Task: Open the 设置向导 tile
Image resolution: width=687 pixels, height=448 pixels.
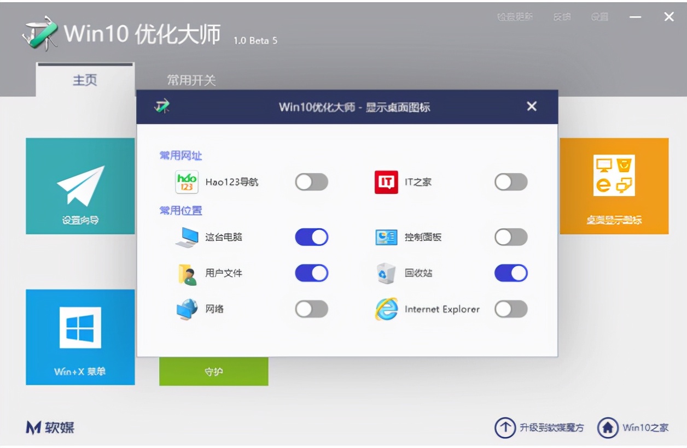Action: click(x=80, y=186)
